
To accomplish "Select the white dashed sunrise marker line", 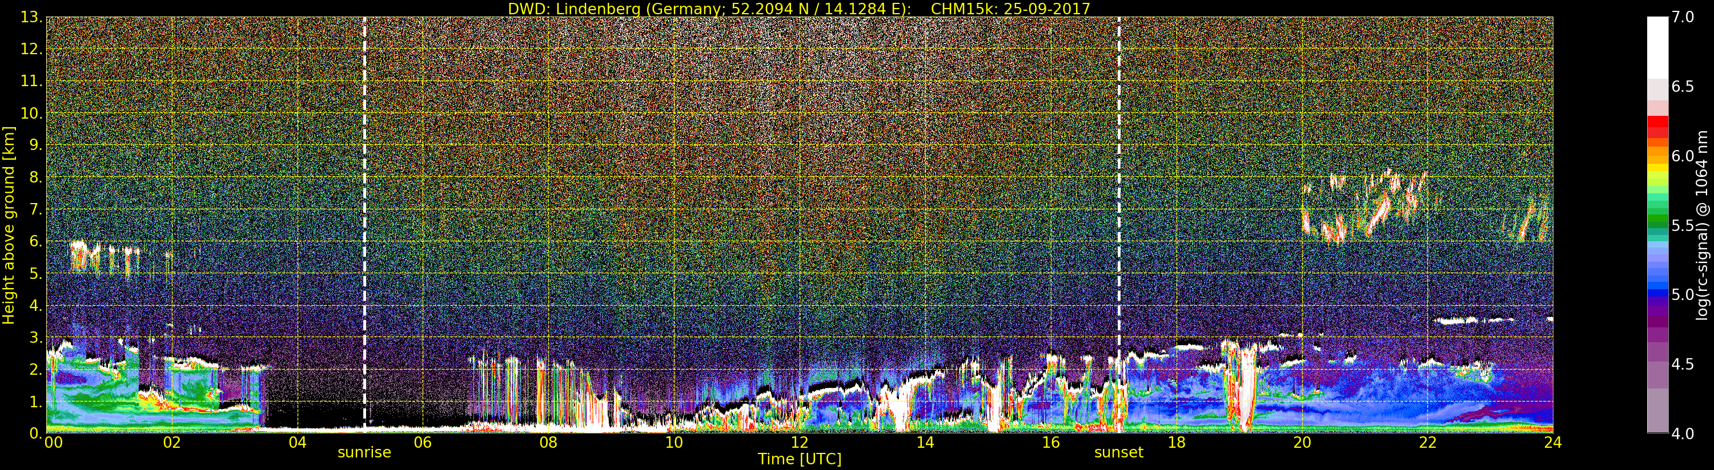I will click(364, 225).
